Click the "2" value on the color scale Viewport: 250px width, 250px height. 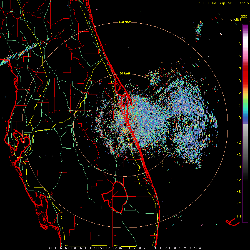[240, 93]
